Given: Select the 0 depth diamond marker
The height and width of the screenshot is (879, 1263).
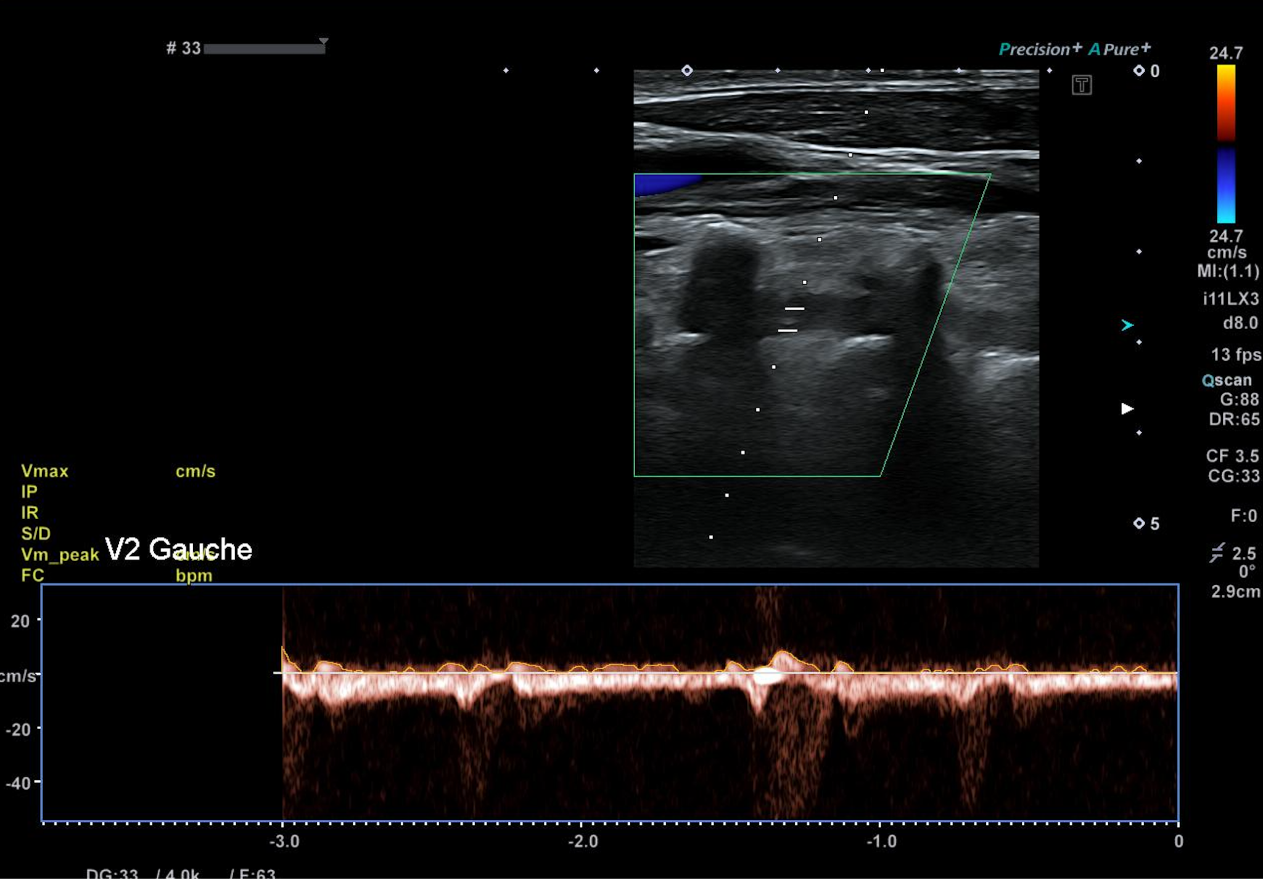Looking at the screenshot, I should [1139, 71].
